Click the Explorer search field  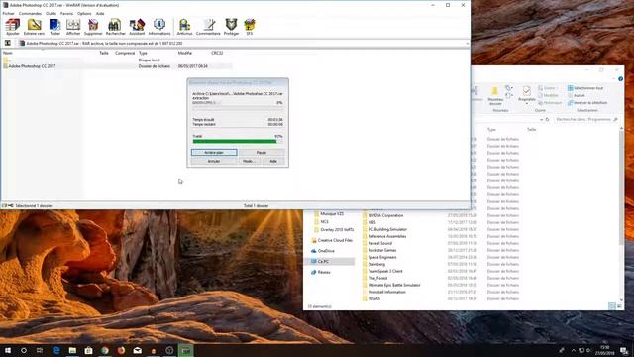pyautogui.click(x=586, y=119)
